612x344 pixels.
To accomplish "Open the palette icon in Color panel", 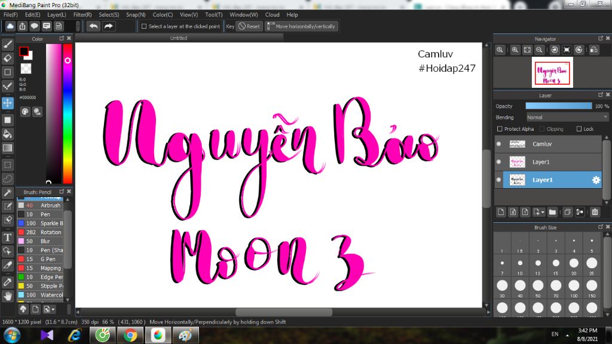I will [25, 112].
